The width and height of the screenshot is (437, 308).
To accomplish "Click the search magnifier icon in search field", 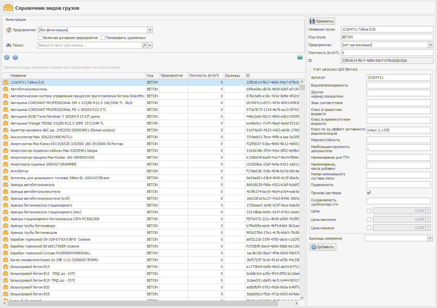I will pyautogui.click(x=145, y=46).
